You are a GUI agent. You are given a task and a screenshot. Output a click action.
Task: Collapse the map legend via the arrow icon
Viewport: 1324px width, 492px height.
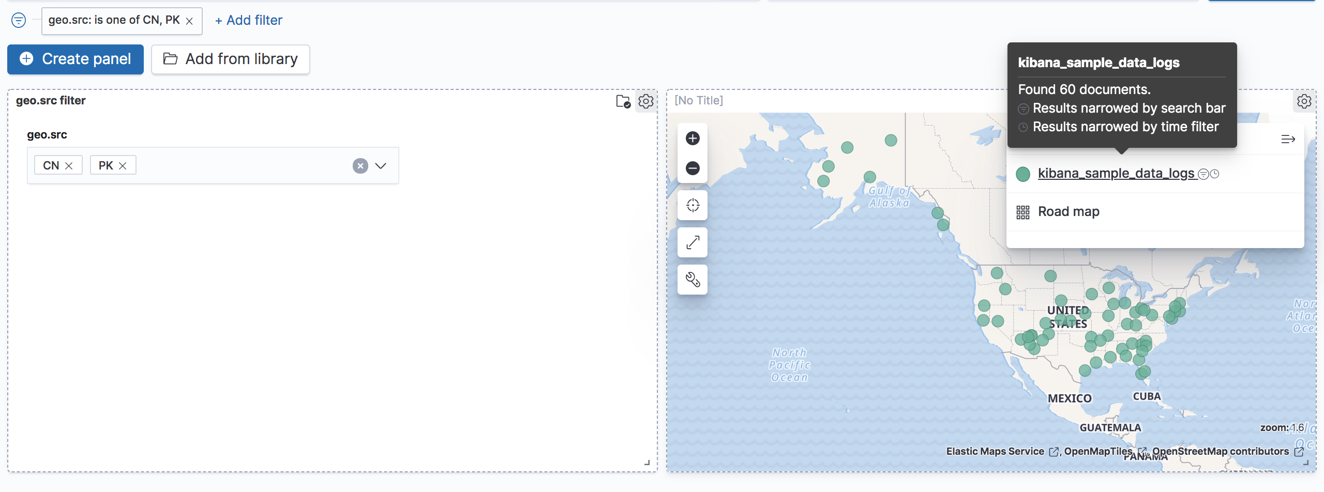1288,139
